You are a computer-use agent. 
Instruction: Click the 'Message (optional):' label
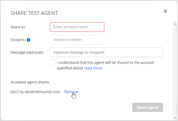point(27,52)
